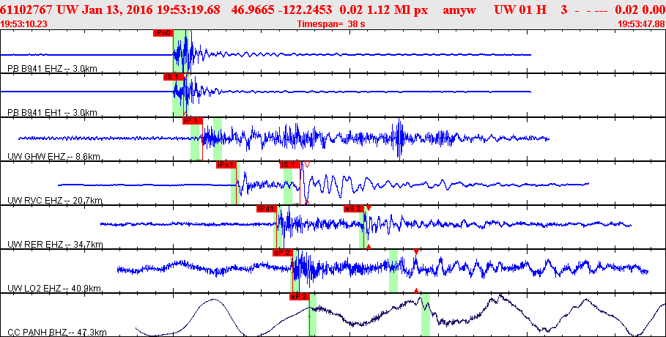This screenshot has width=666, height=337.
Task: Click station label UW RVC EHZ -- 20.7km
Action: pyautogui.click(x=55, y=201)
